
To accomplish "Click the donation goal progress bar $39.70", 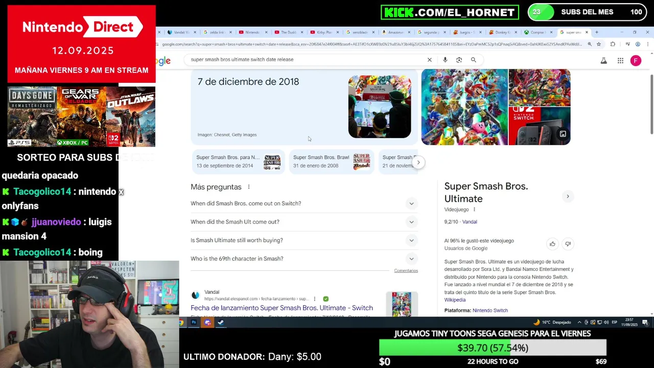I will pyautogui.click(x=493, y=348).
